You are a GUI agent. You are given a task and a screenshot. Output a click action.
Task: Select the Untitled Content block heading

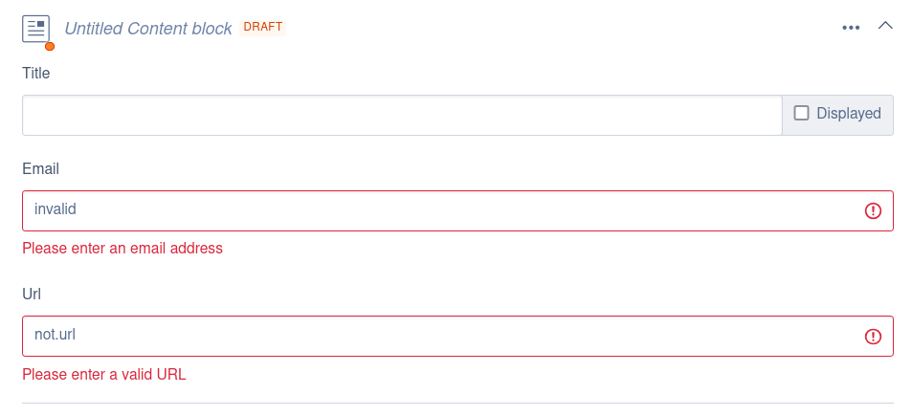click(148, 29)
